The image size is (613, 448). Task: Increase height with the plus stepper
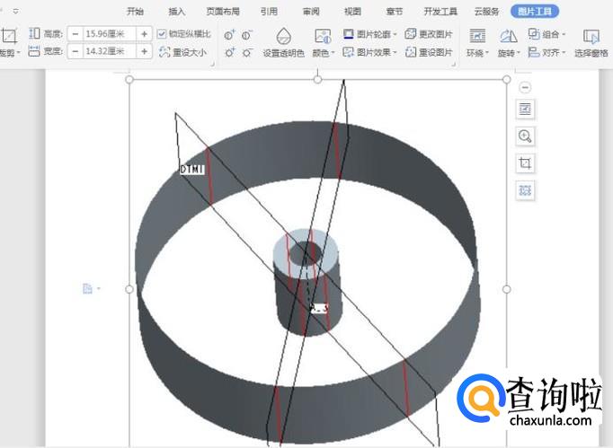(x=144, y=33)
